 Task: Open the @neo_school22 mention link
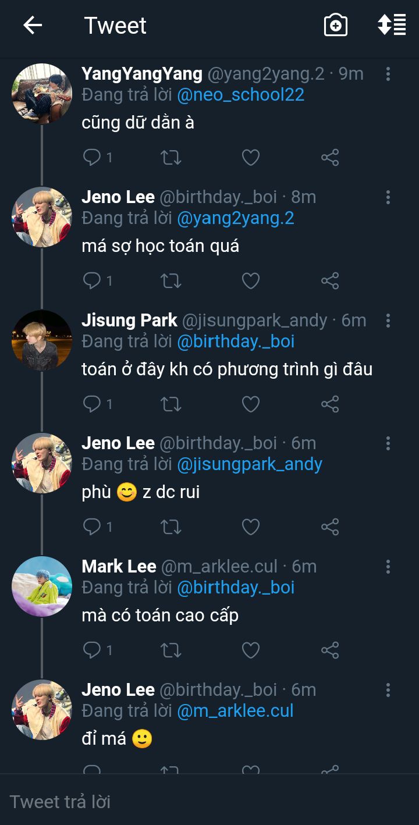pos(240,95)
